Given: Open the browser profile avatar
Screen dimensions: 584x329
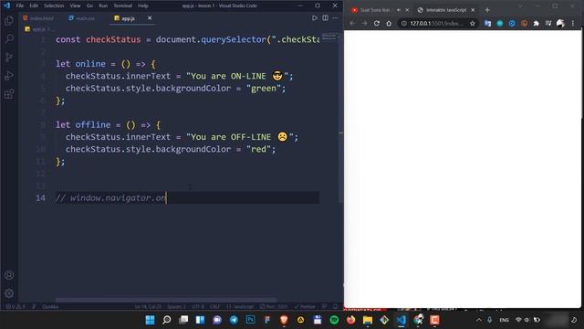Looking at the screenshot, I should click(560, 23).
